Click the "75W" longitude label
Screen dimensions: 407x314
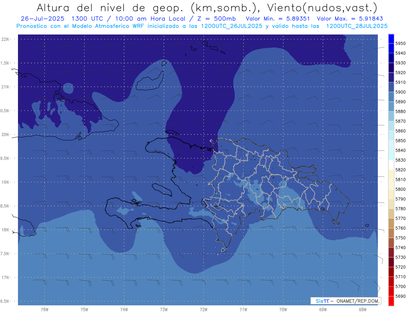click(x=84, y=309)
